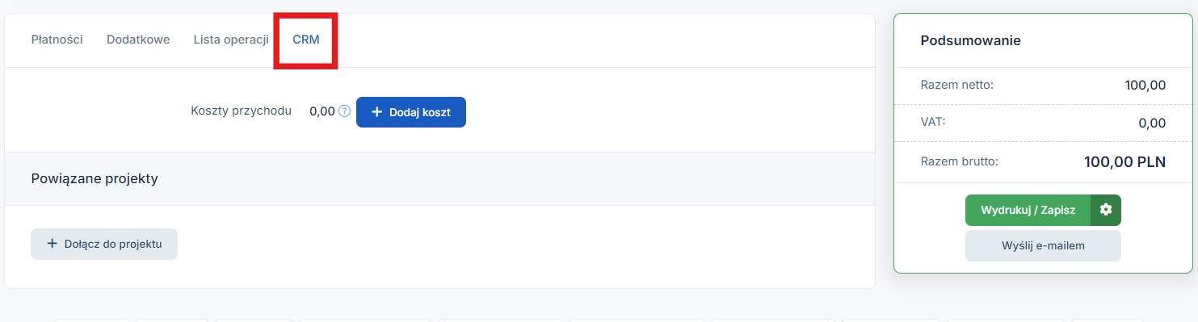Open the Dodatkowe tab
Image resolution: width=1198 pixels, height=322 pixels.
(x=138, y=40)
